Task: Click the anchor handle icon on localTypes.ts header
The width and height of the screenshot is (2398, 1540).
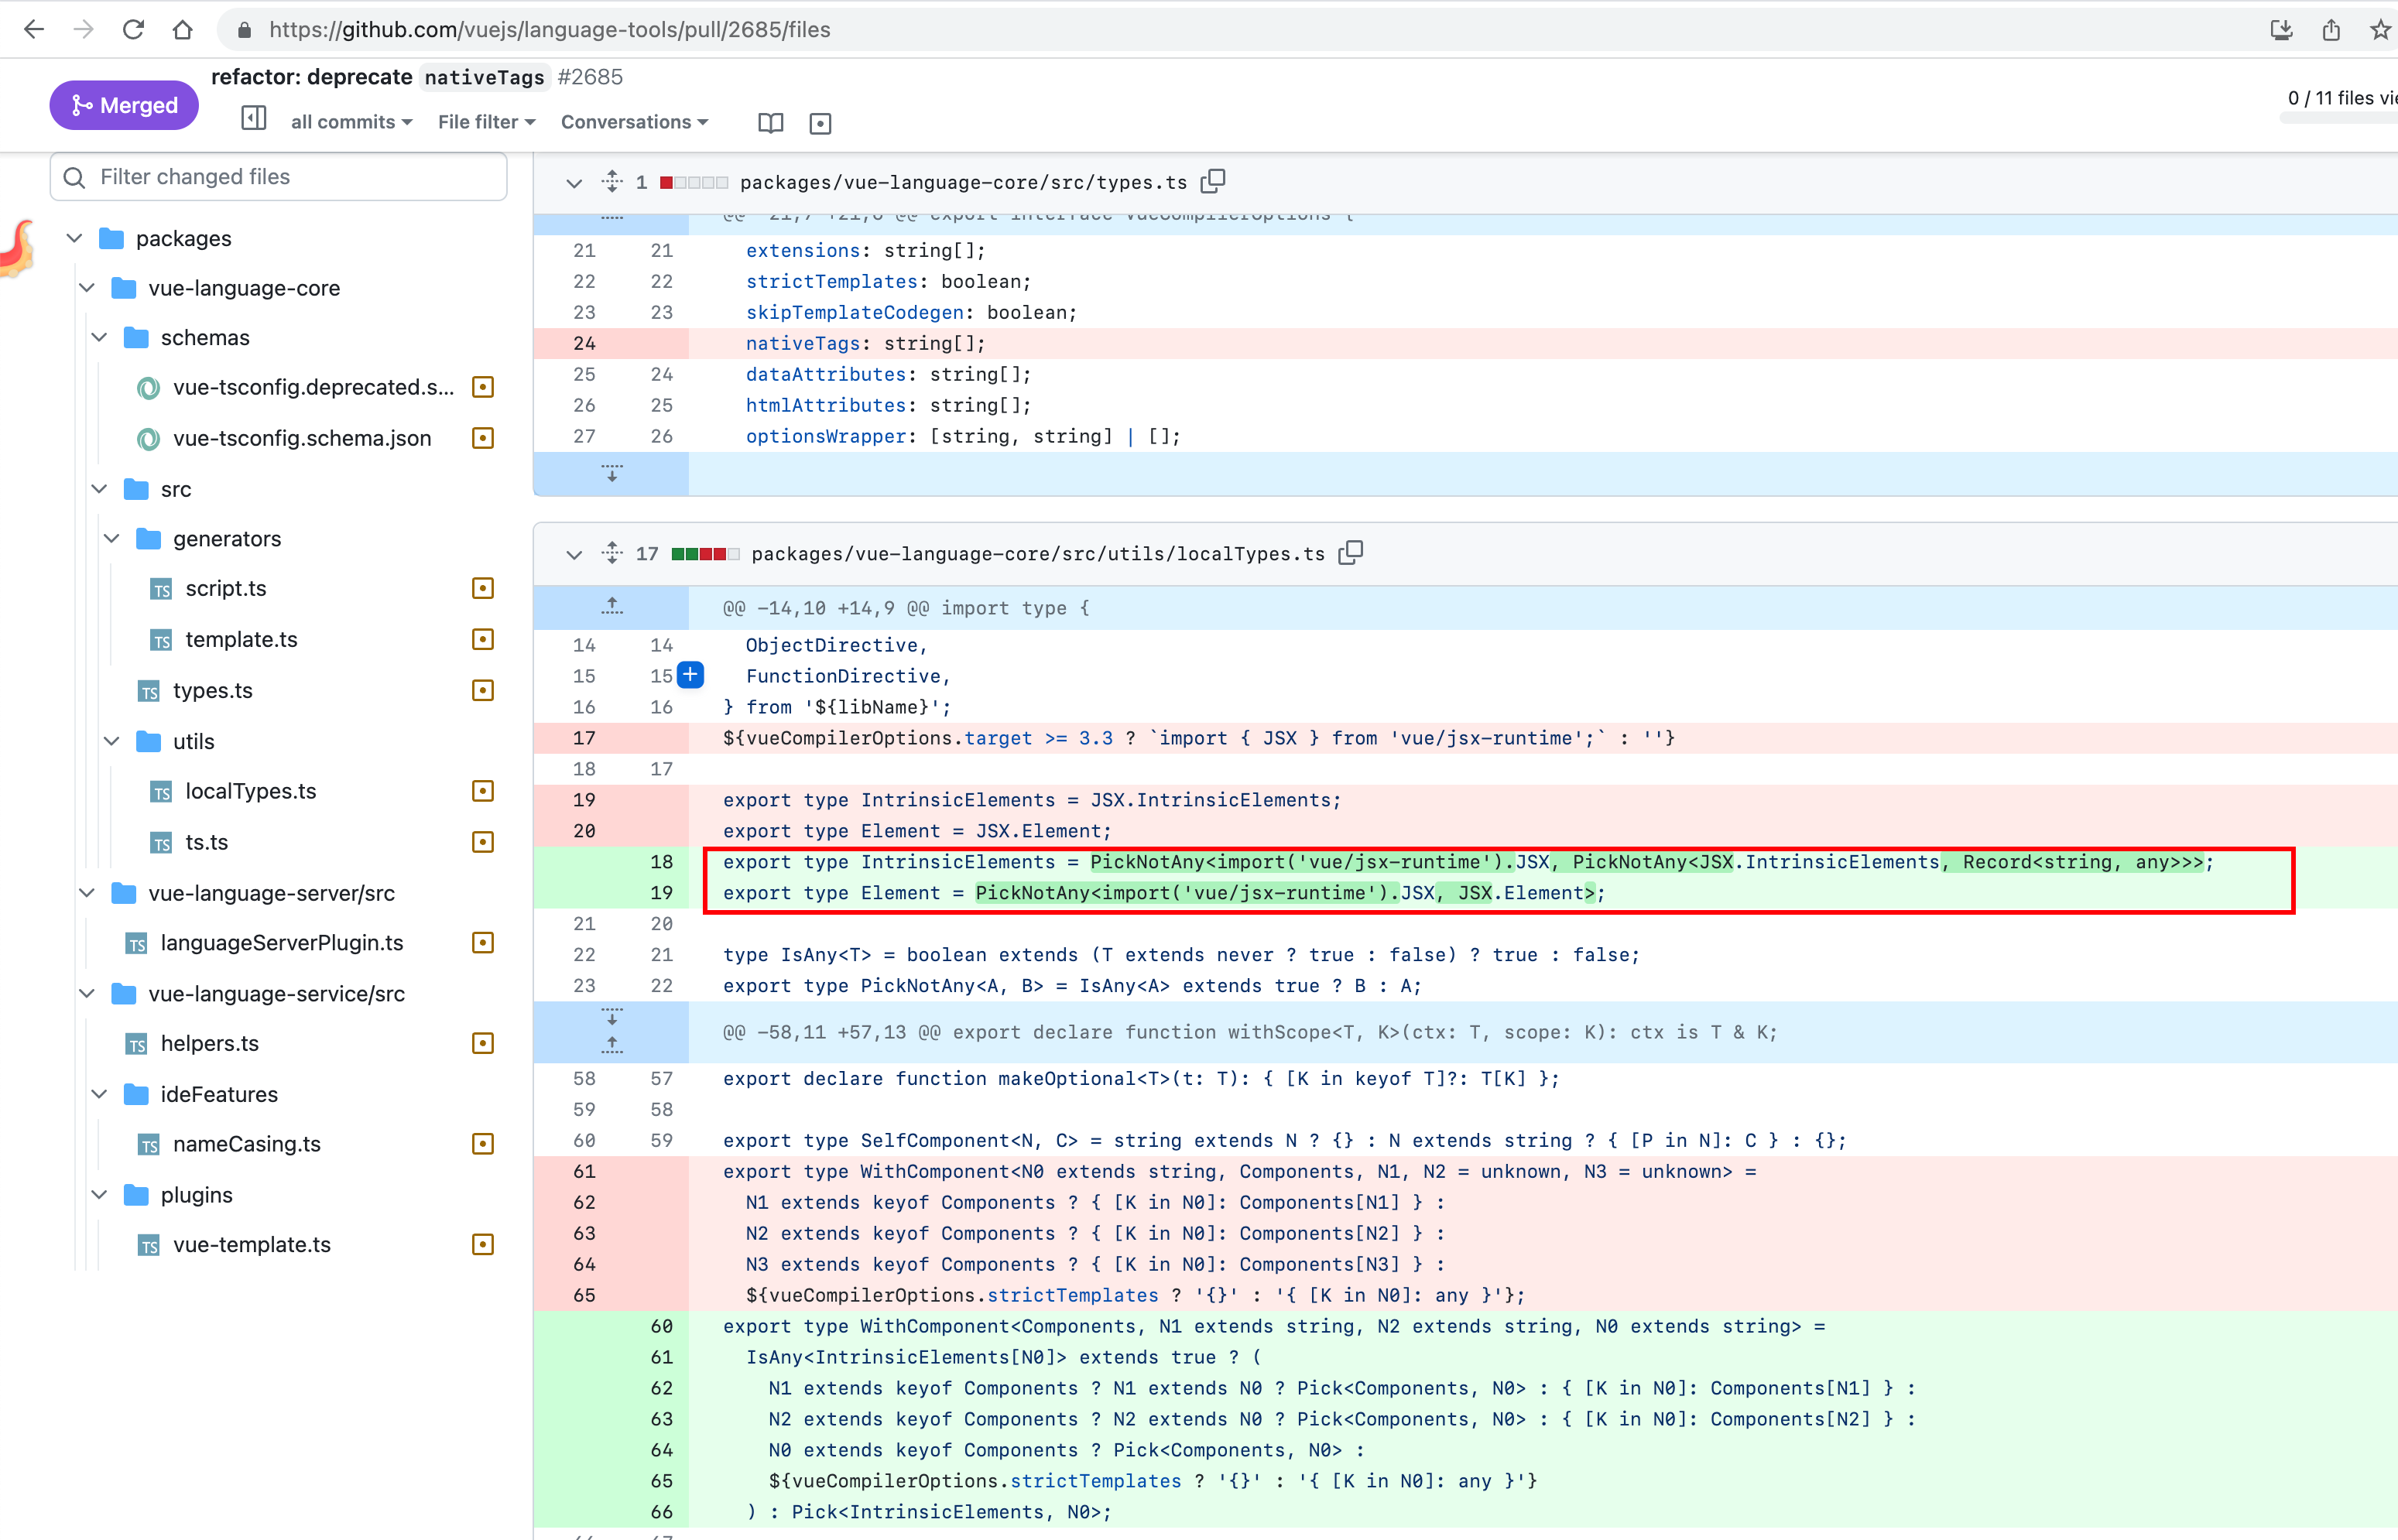Action: click(611, 553)
